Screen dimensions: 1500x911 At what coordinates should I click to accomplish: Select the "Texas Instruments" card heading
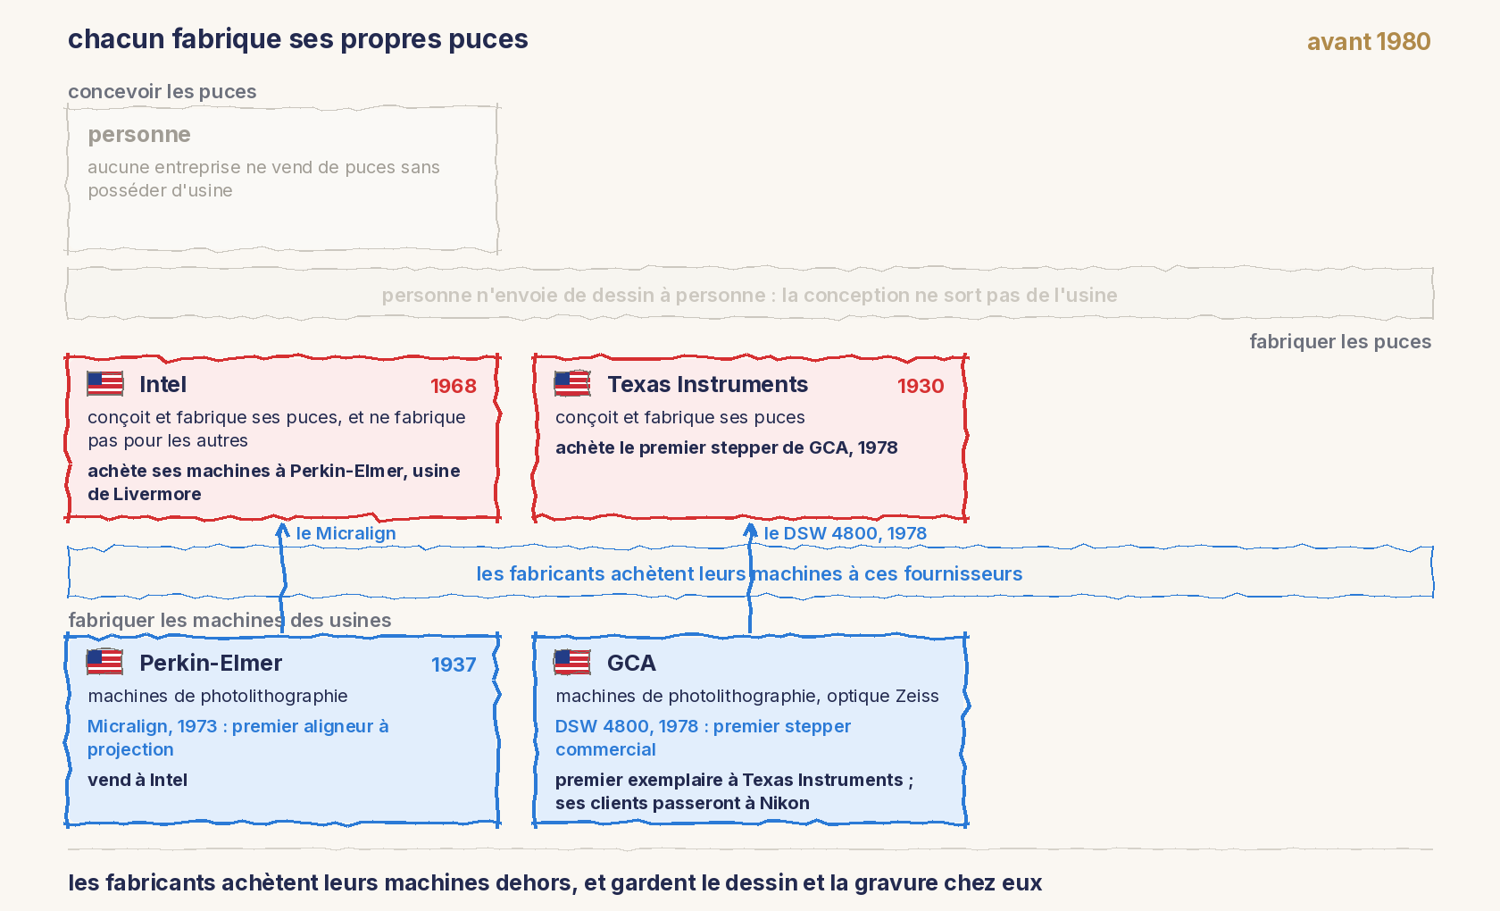coord(708,385)
